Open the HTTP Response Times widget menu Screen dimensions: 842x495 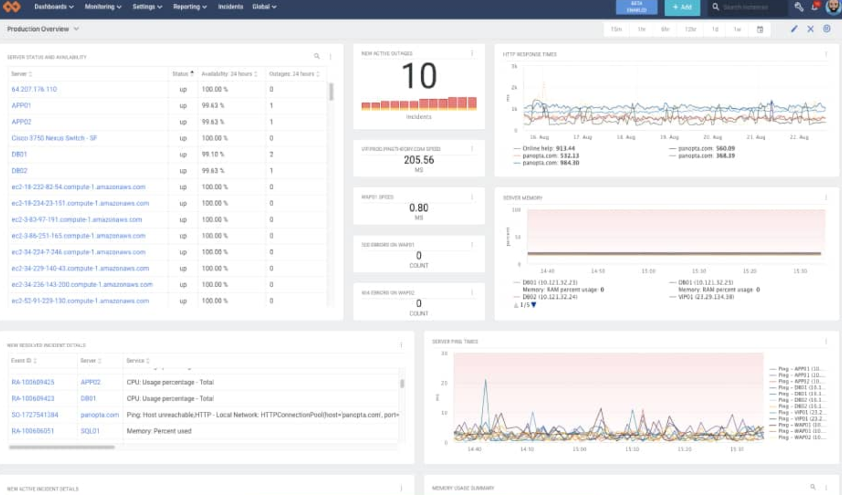tap(826, 54)
